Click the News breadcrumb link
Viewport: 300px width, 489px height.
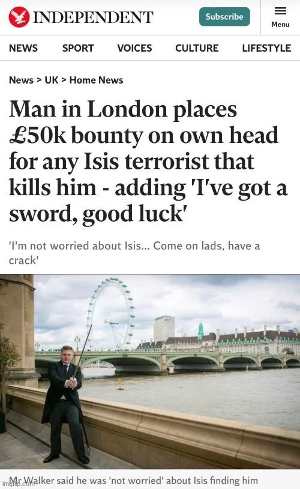coord(21,80)
